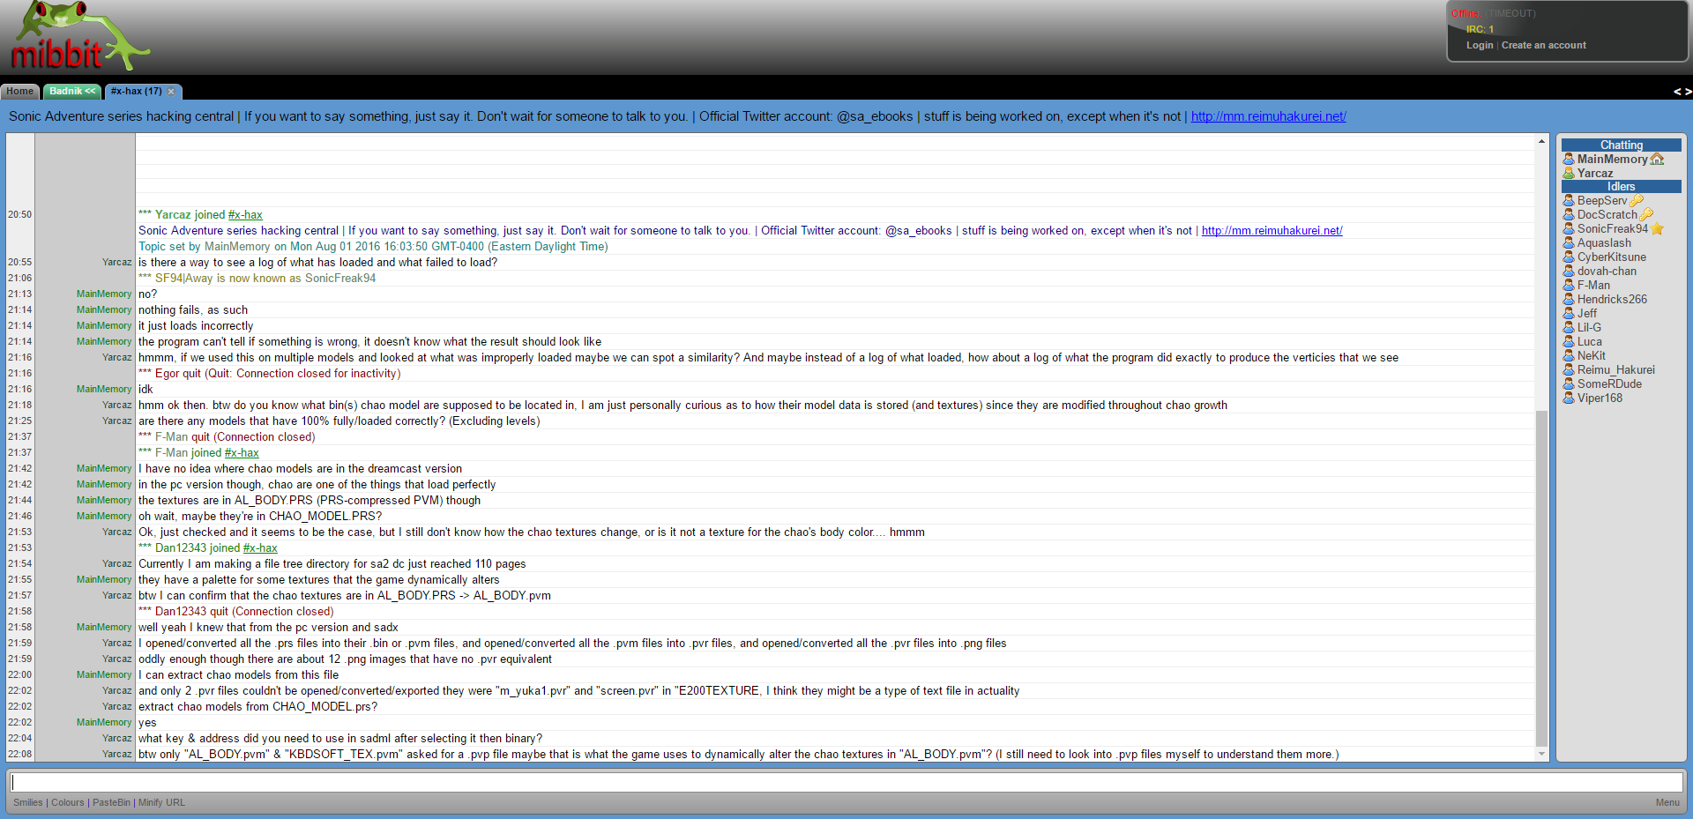Select user Yarcaz in the Chatting list

(1595, 174)
